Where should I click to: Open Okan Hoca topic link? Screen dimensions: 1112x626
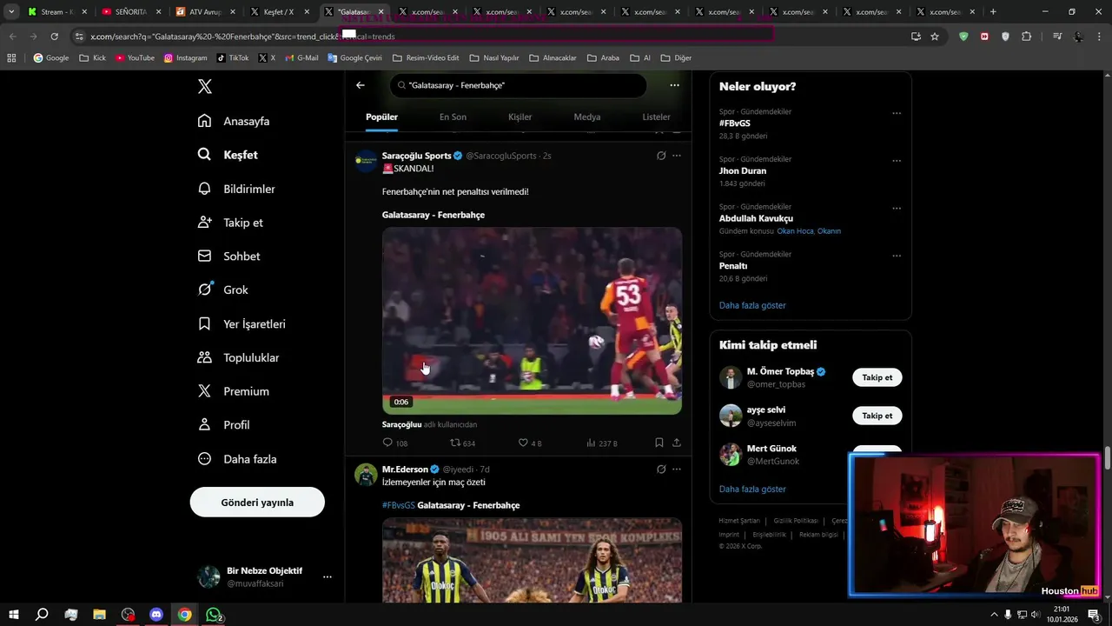click(x=795, y=231)
